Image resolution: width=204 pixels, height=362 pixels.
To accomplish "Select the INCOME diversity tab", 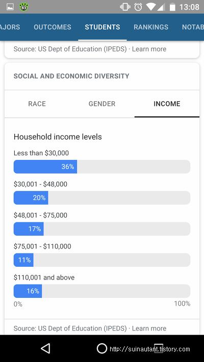I will click(x=167, y=104).
